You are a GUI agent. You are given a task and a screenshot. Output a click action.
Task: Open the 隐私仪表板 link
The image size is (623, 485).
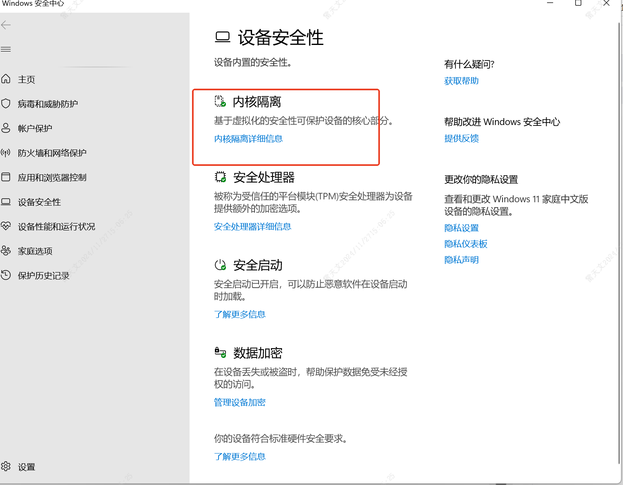coord(466,244)
